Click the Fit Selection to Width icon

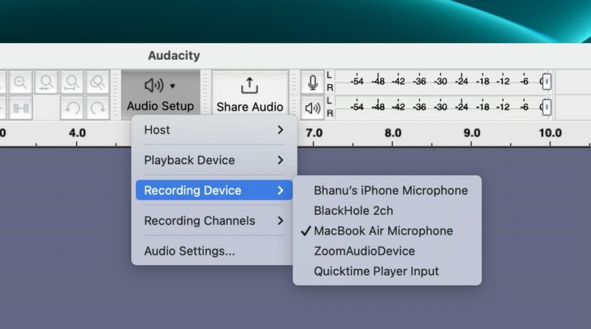[x=46, y=82]
